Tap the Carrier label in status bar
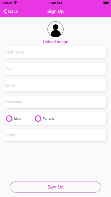The image size is (111, 197). point(7,3)
